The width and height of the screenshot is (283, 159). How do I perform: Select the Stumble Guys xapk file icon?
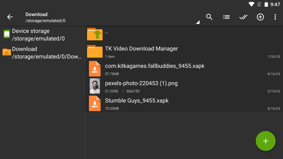point(95,103)
